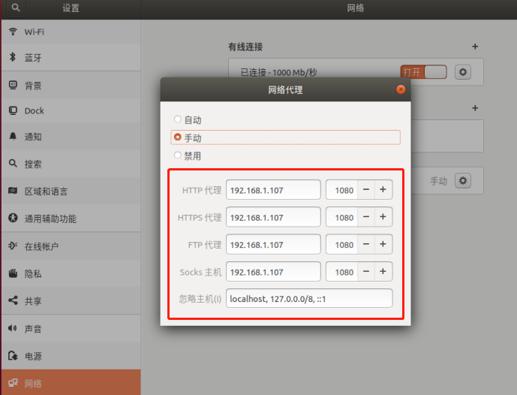Screen dimensions: 517x395
Task: Click the search icon in Settings header
Action: click(16, 8)
